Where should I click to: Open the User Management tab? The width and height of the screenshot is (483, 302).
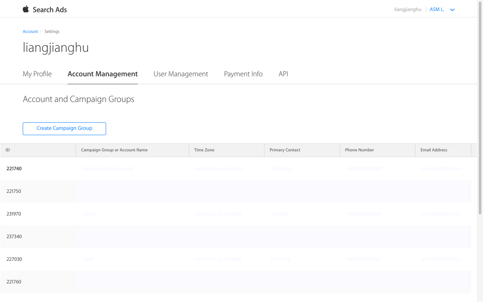[180, 74]
